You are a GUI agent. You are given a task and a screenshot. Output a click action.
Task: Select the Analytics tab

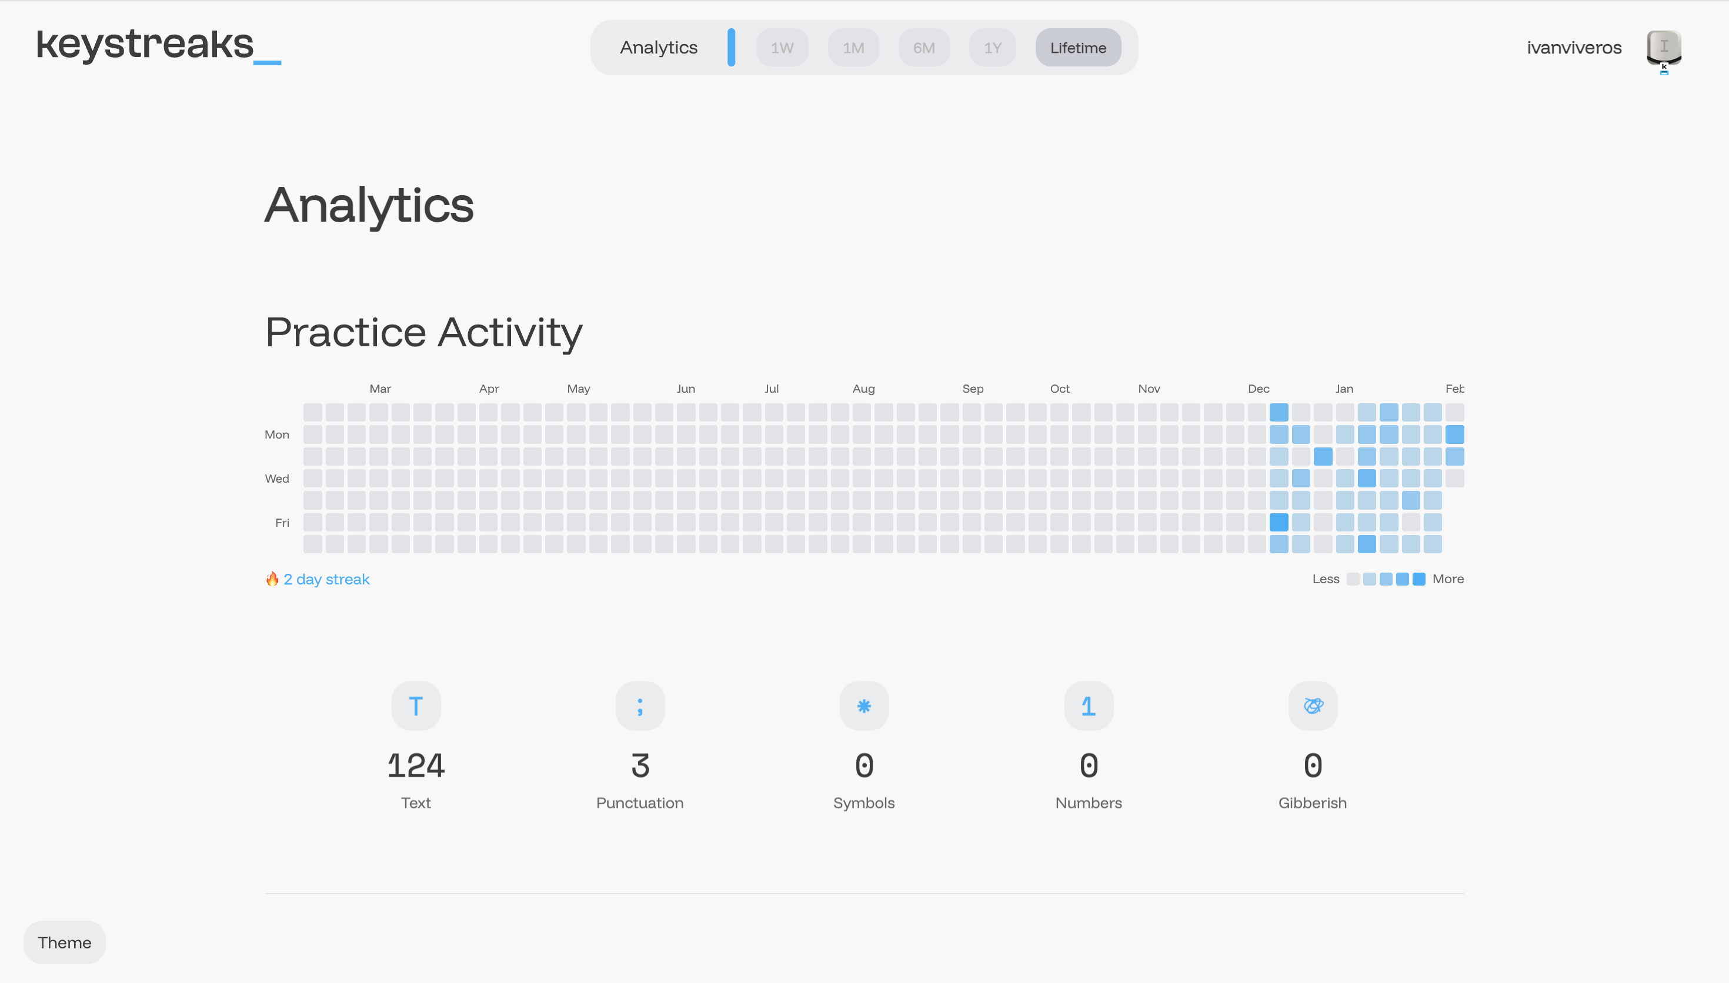click(x=658, y=47)
